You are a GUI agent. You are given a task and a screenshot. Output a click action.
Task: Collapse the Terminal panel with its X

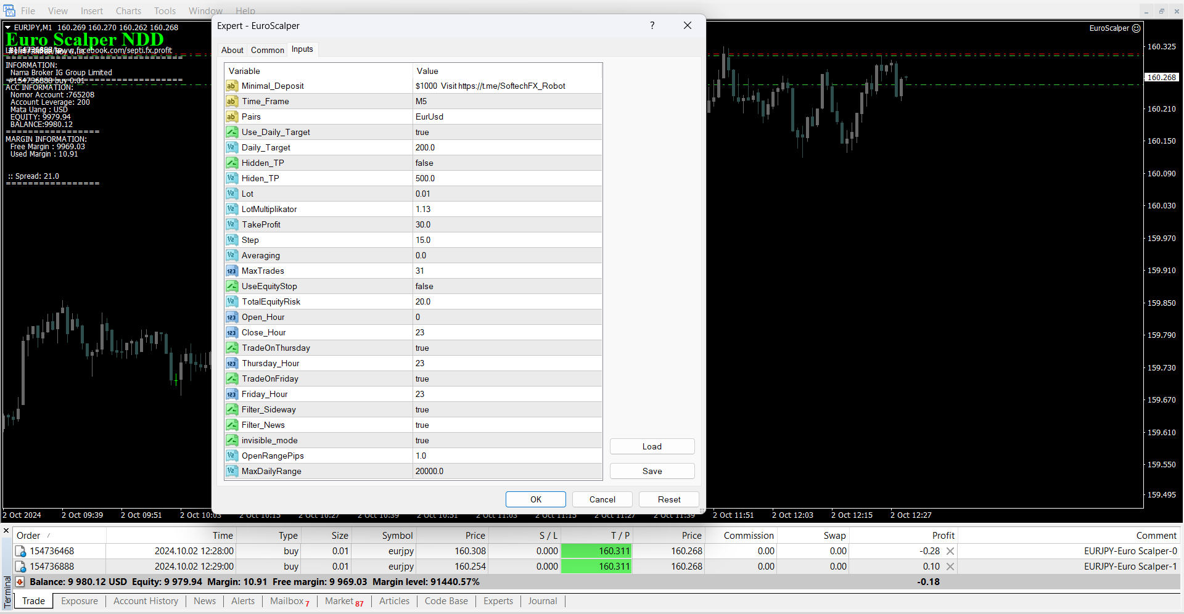click(x=6, y=531)
